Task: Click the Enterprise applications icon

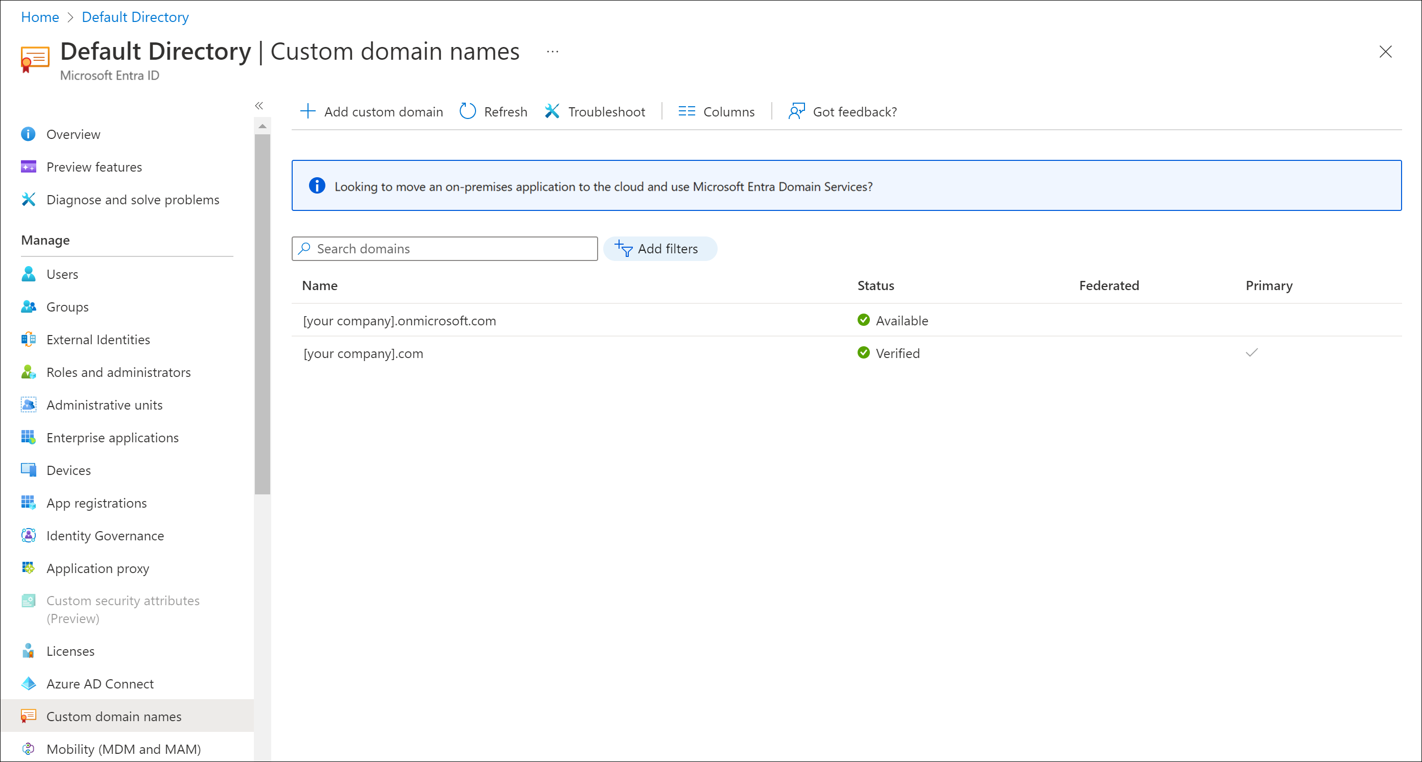Action: coord(28,438)
